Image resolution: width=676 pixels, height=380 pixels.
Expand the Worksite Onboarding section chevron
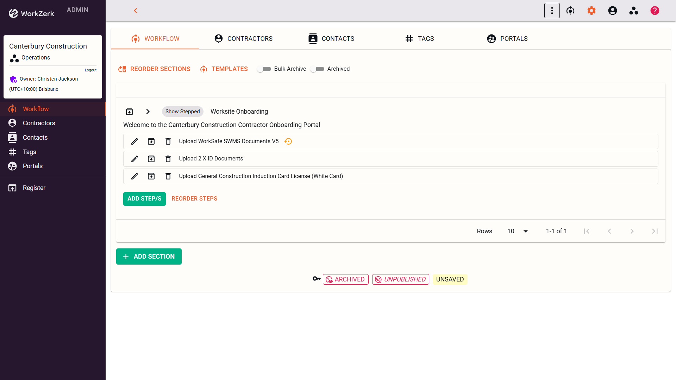click(148, 112)
